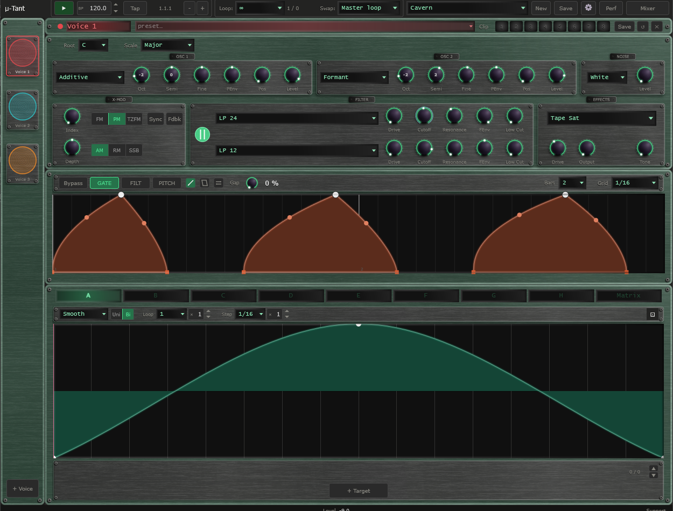Open the White noise type dropdown

607,77
